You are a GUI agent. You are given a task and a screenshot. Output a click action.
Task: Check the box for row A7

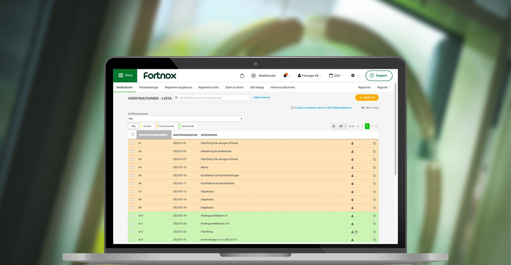(x=133, y=192)
